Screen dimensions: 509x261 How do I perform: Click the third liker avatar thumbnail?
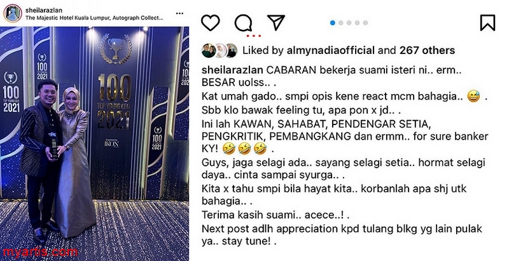click(x=231, y=51)
